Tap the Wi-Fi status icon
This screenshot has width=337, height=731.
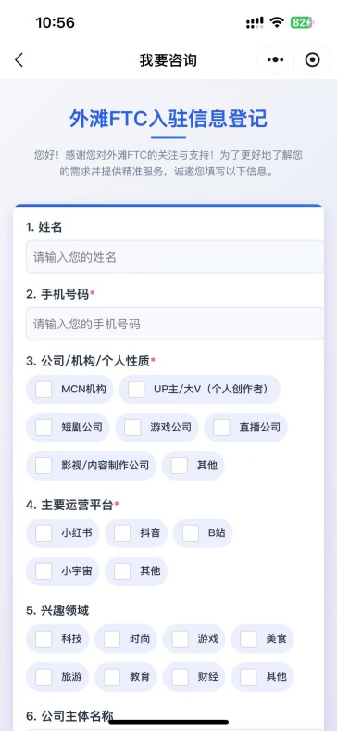[277, 22]
